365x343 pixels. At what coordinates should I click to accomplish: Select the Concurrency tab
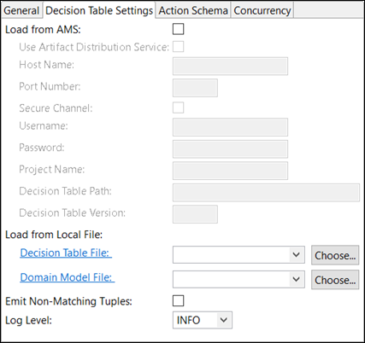[x=262, y=10]
